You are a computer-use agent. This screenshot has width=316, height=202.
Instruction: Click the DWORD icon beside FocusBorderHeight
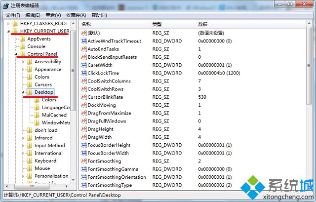pyautogui.click(x=83, y=145)
